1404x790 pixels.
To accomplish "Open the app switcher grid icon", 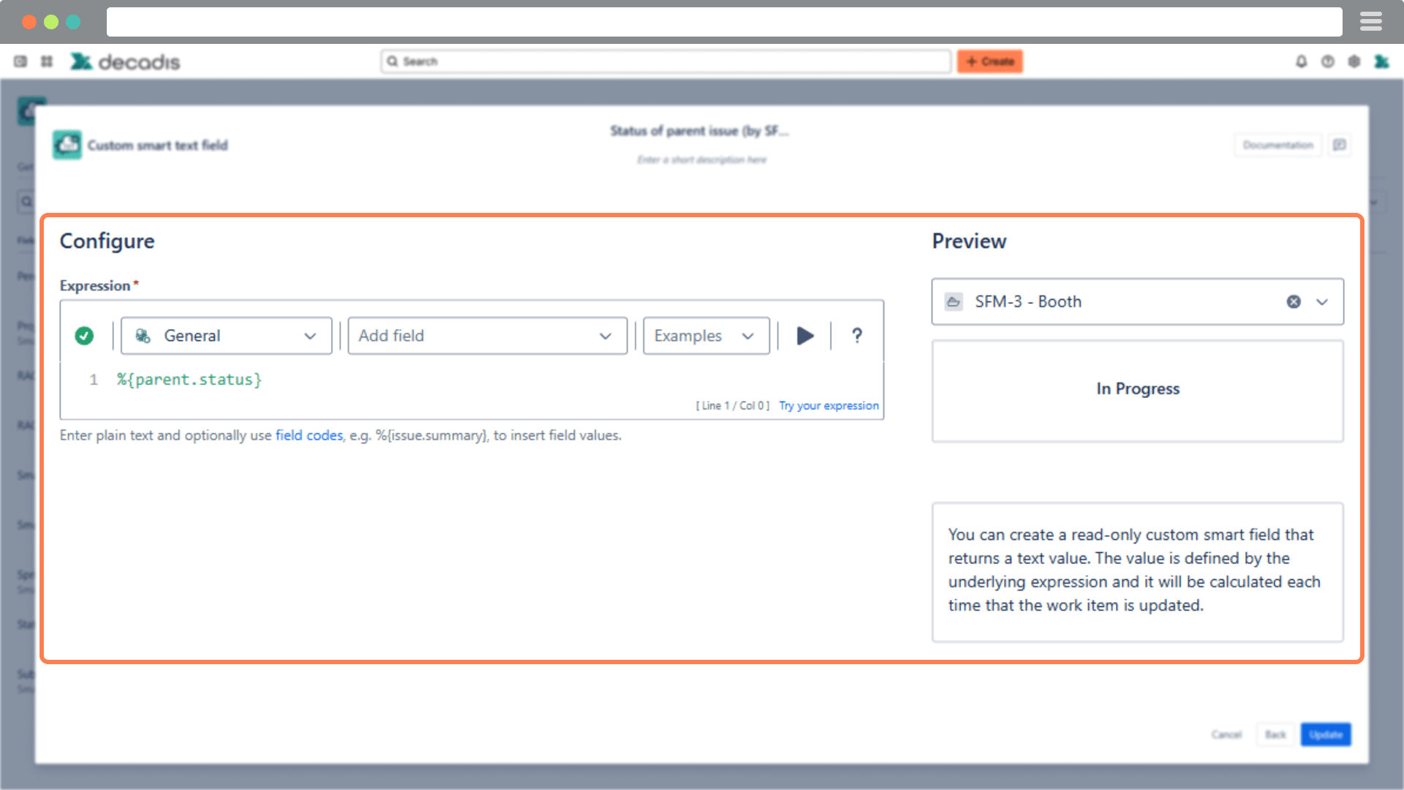I will [x=47, y=61].
